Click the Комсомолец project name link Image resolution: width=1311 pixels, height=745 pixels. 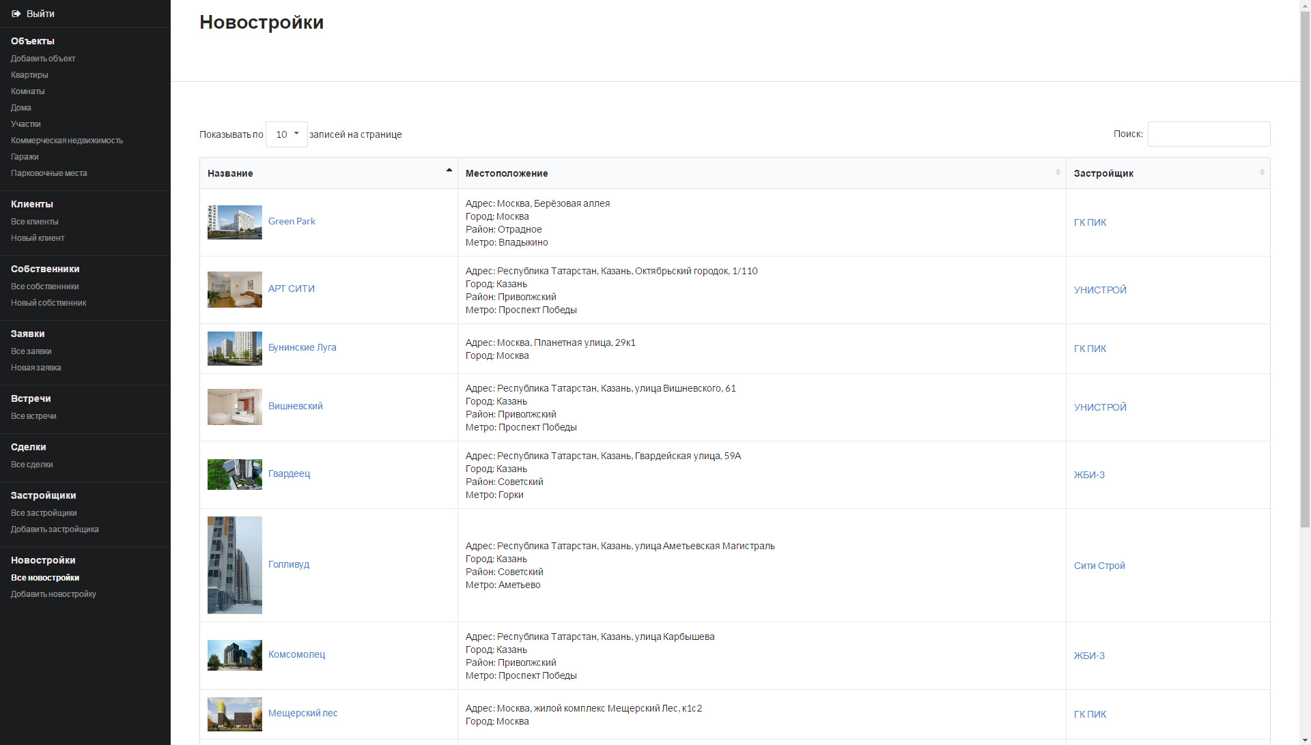click(x=296, y=654)
